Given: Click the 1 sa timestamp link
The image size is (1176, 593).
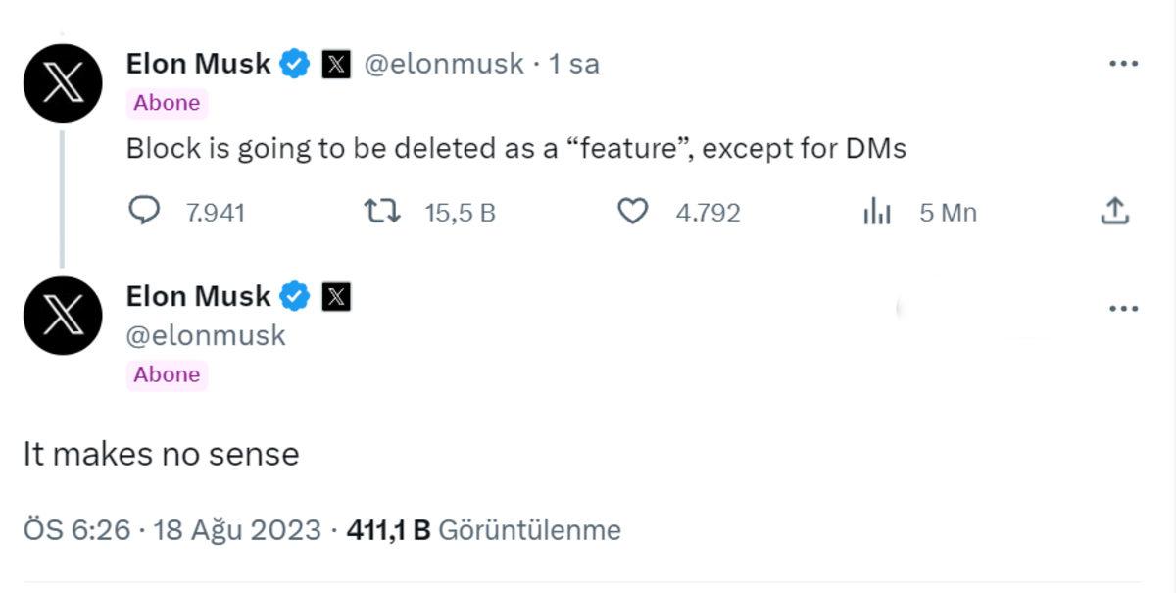Looking at the screenshot, I should coord(574,65).
